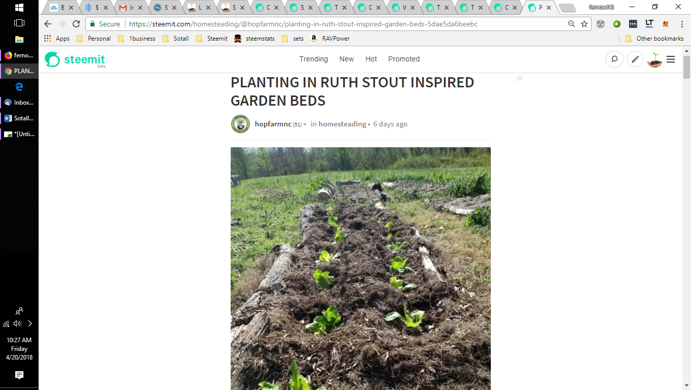
Task: Switch to the Untitled image editor window
Action: [19, 134]
